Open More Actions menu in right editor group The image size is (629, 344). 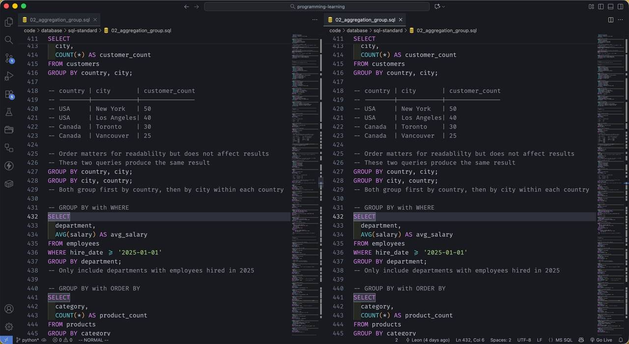[621, 20]
